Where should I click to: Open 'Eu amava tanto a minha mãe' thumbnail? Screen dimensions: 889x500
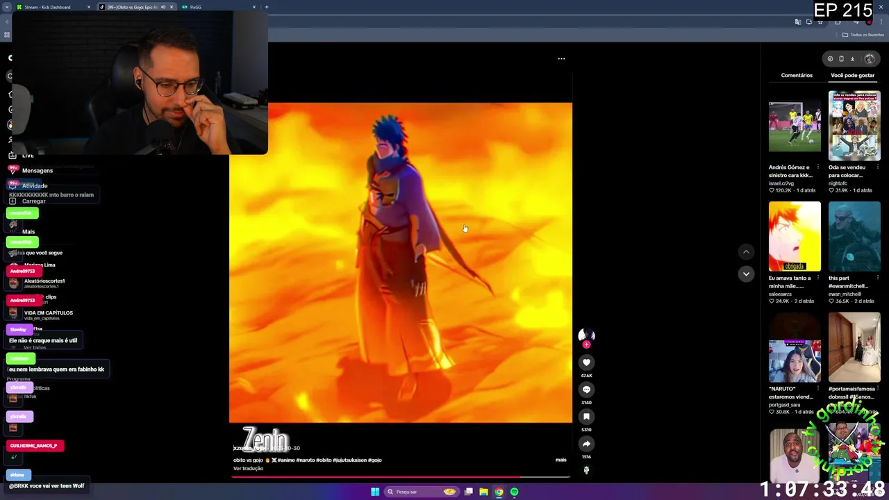click(795, 237)
